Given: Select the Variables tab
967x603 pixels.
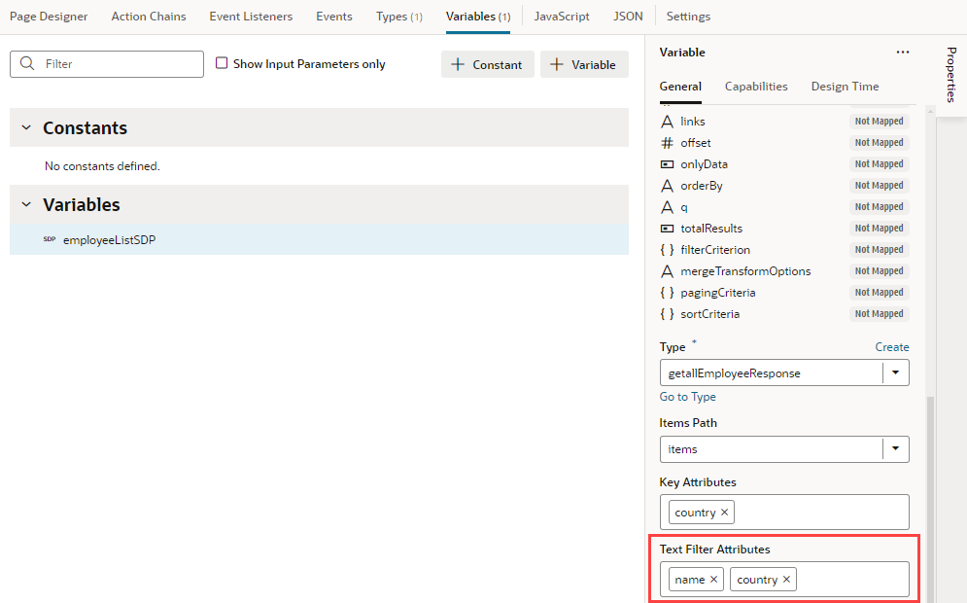Looking at the screenshot, I should point(478,17).
